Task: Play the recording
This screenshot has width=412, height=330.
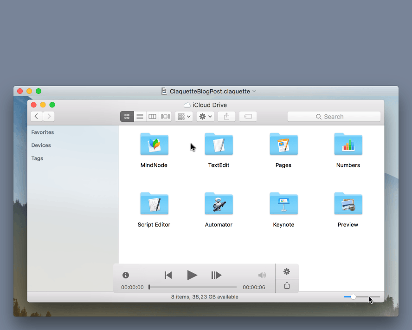Action: tap(192, 275)
